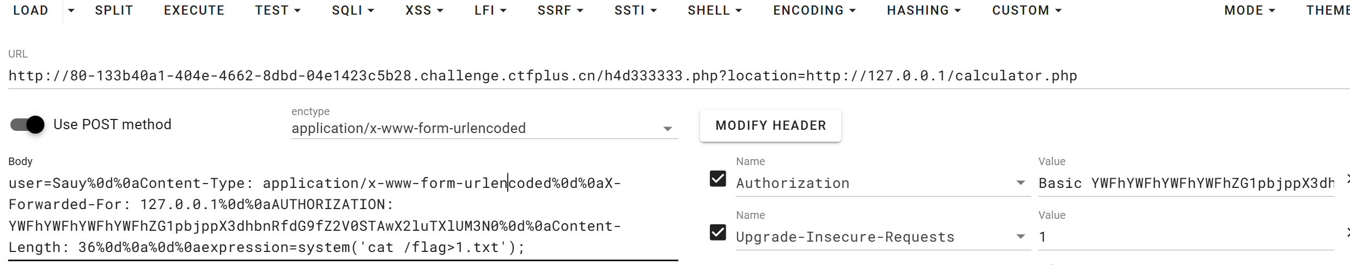Click the EXECUTE button
The height and width of the screenshot is (265, 1350).
pyautogui.click(x=194, y=11)
